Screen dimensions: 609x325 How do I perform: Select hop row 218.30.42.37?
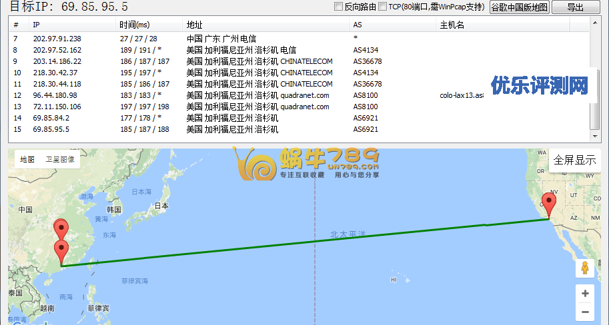pos(299,73)
